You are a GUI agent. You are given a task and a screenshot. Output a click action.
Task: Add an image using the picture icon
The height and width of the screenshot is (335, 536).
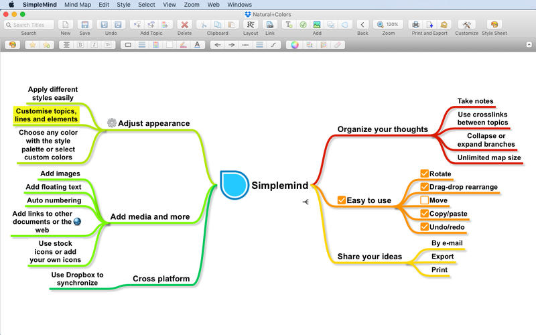(x=317, y=25)
